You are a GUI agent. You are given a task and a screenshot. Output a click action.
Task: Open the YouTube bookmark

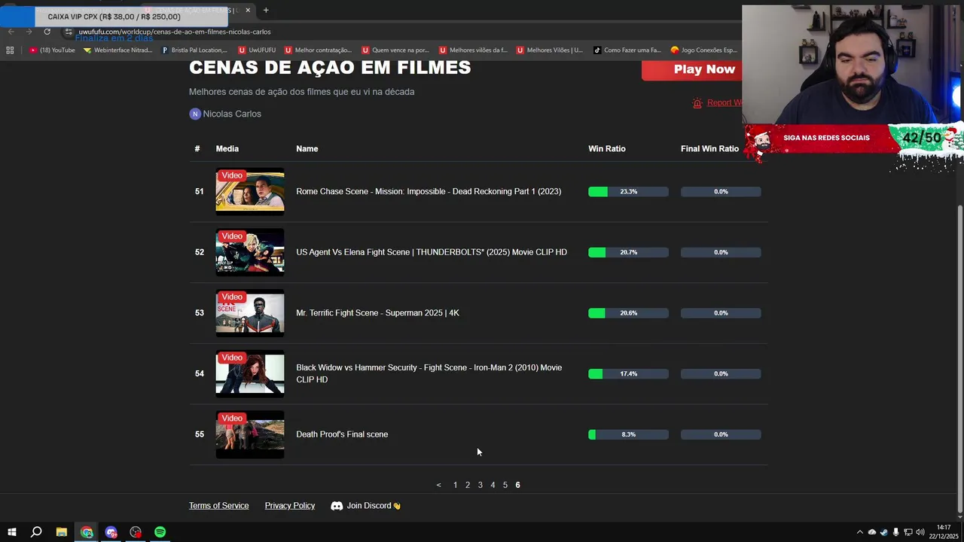pos(52,50)
